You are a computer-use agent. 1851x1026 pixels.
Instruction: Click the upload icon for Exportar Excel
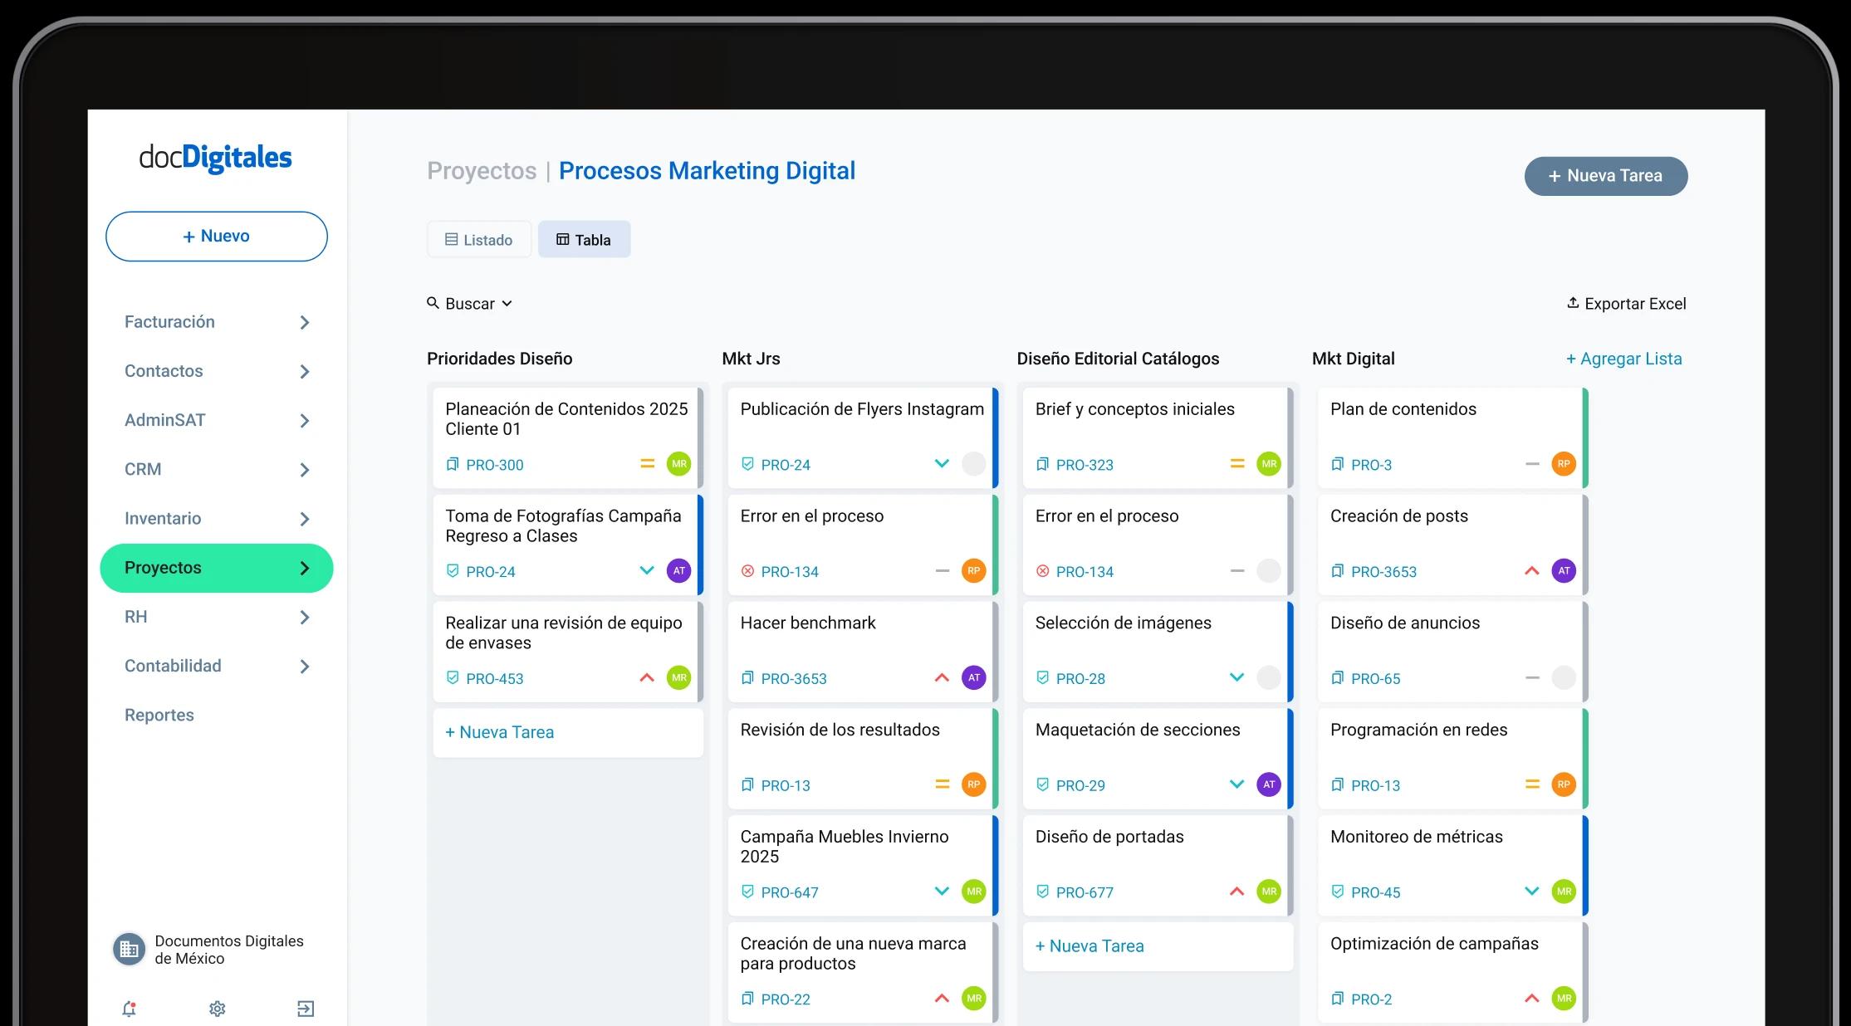tap(1572, 303)
